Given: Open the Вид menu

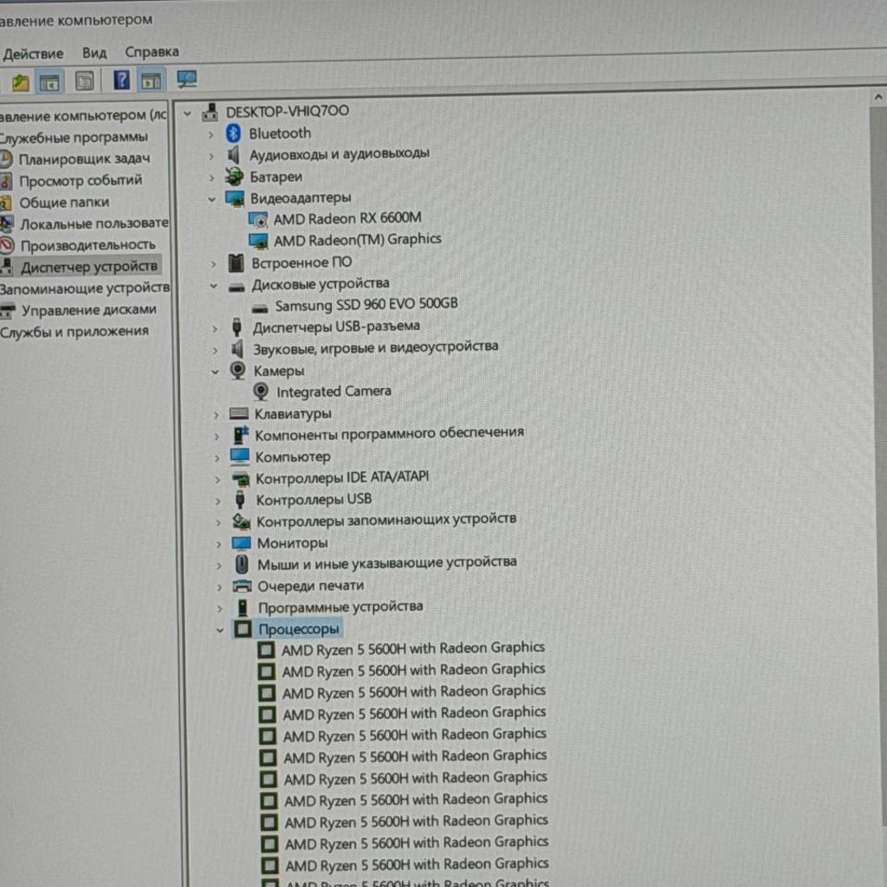Looking at the screenshot, I should [x=94, y=53].
